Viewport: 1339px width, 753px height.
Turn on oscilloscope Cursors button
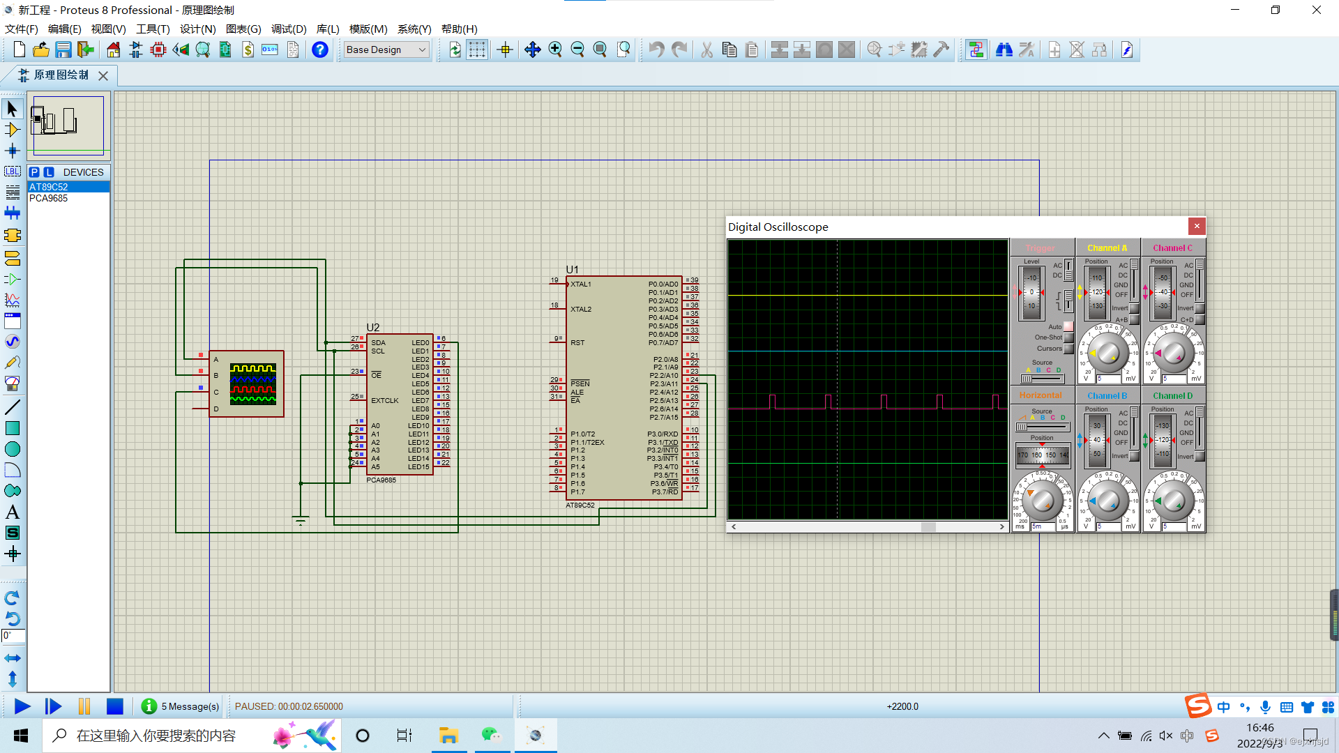click(1068, 349)
